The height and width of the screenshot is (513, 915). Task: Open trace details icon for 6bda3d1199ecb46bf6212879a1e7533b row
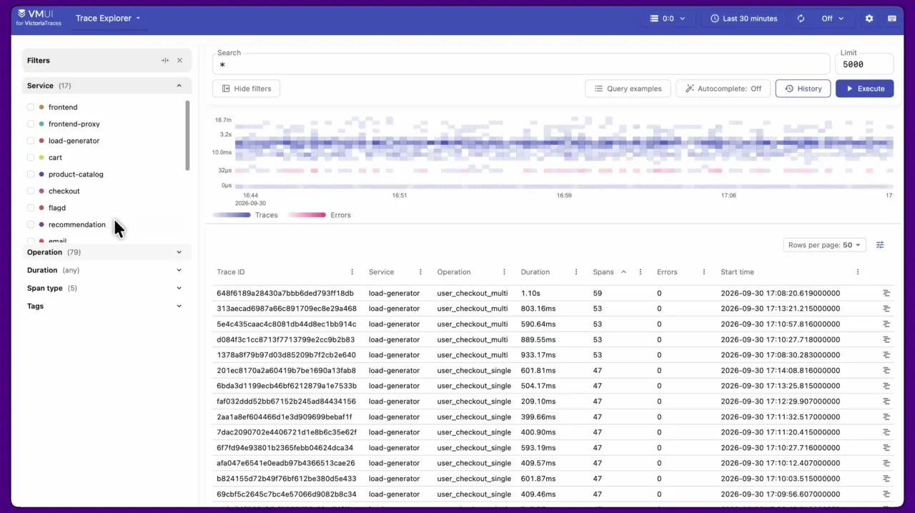[x=886, y=386]
